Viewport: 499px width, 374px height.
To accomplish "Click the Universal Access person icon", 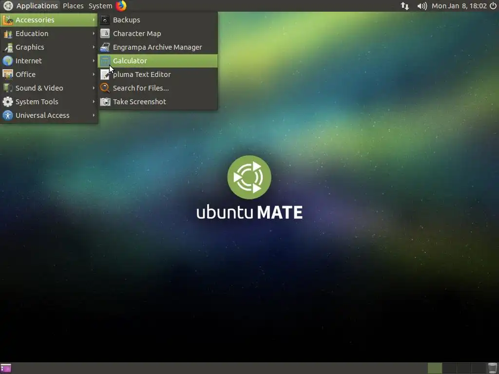I will [x=8, y=115].
